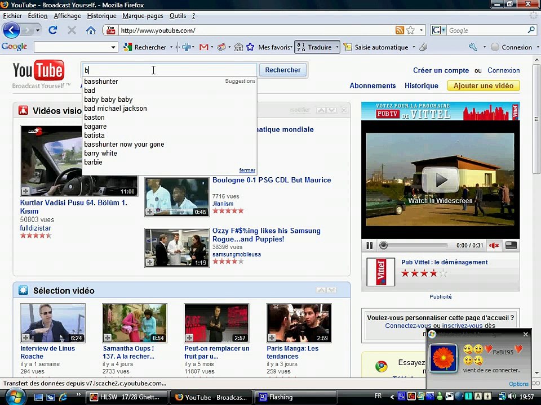Show desktop quick launch icon
The width and height of the screenshot is (541, 405).
click(38, 397)
